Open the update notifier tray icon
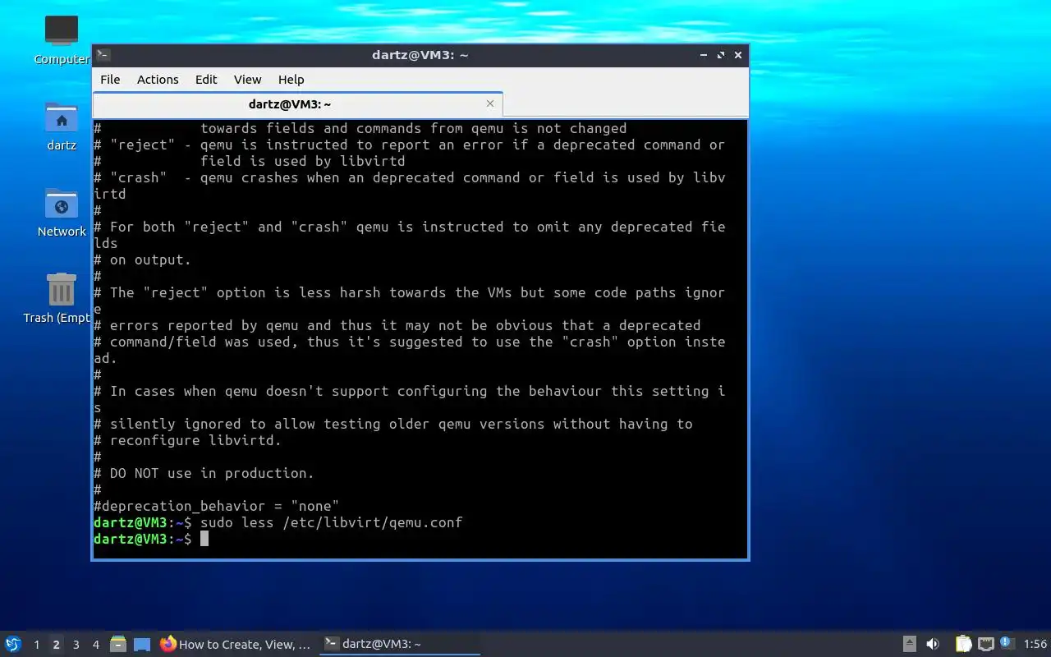The image size is (1051, 657). tap(1007, 643)
